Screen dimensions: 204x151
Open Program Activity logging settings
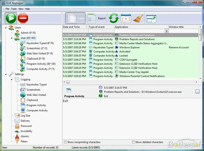36,105
